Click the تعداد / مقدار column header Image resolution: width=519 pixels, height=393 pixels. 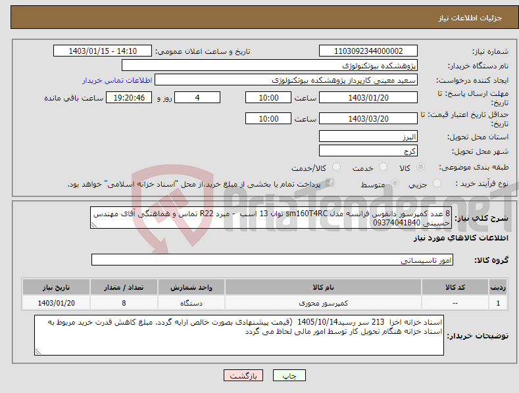tap(124, 287)
